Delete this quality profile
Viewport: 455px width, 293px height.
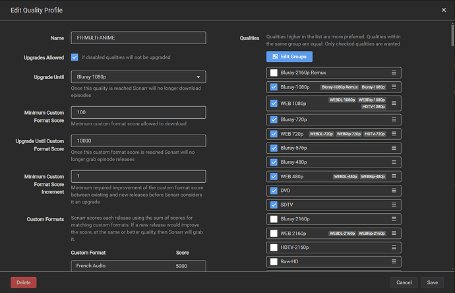coord(23,282)
